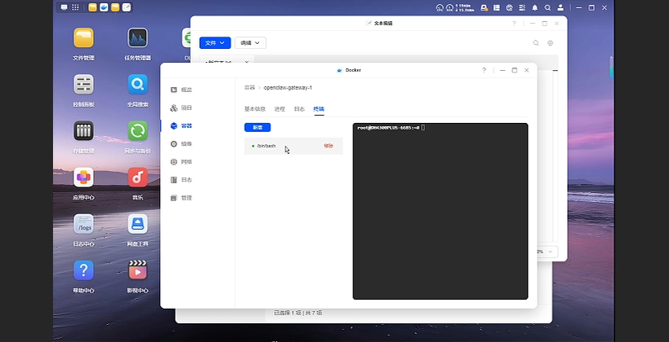
Task: Click inside the black terminal area
Action: click(440, 212)
